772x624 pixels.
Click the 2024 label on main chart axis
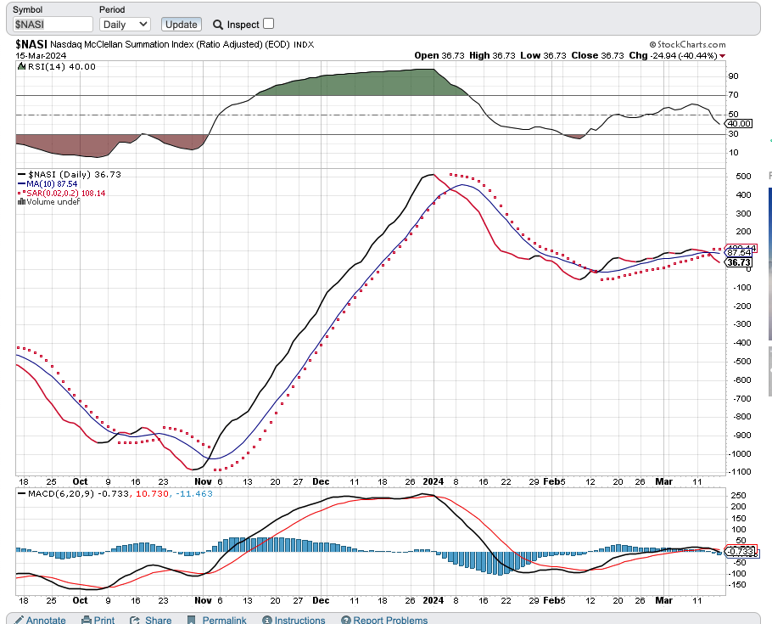[x=434, y=481]
